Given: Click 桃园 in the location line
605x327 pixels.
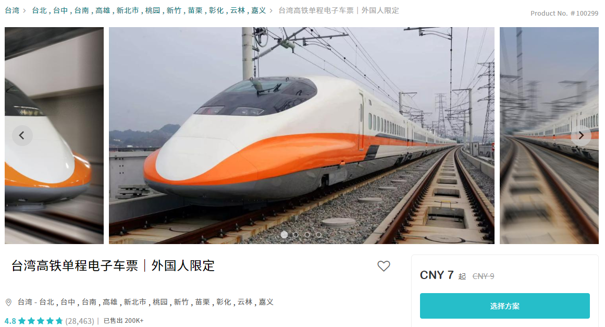Looking at the screenshot, I should point(160,302).
